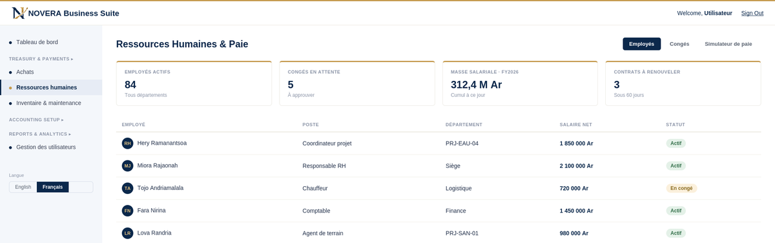Viewport: 775px width, 243px height.
Task: Click the TA avatar for Tojo Andriamalala
Action: (128, 188)
